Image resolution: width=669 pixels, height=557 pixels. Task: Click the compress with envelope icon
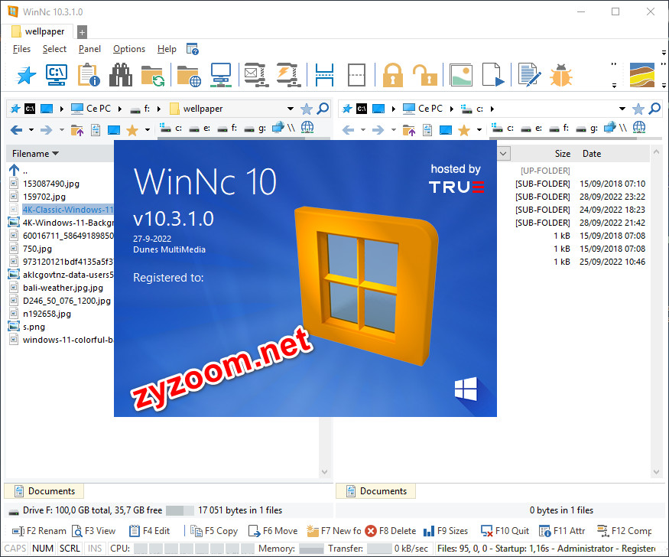(255, 76)
